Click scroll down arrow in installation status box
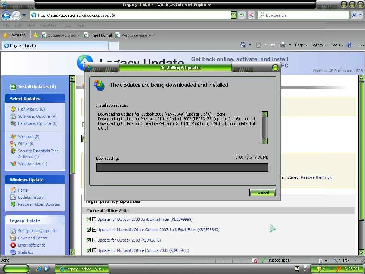 pos(265,141)
